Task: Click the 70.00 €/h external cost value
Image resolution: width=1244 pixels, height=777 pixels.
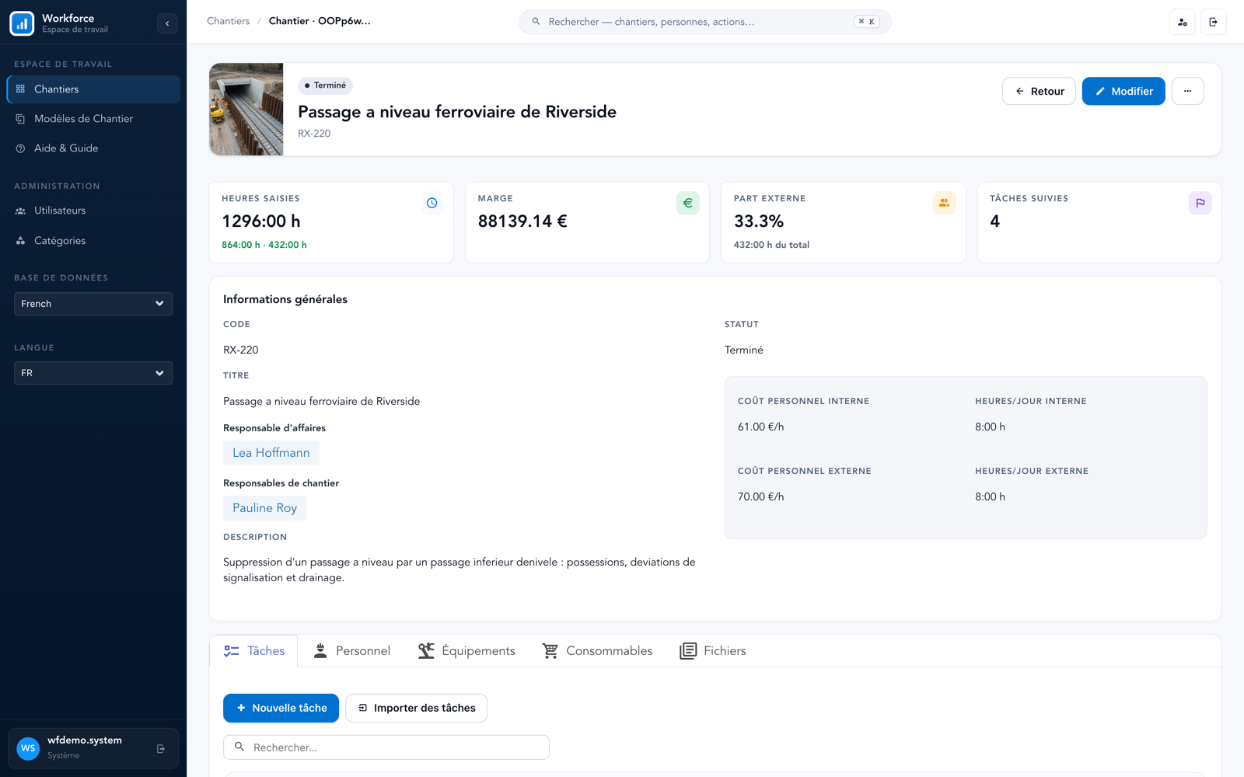Action: (x=760, y=497)
